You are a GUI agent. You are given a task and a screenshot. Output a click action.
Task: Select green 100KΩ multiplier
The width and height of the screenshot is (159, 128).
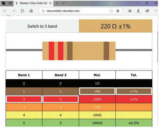click(97, 123)
